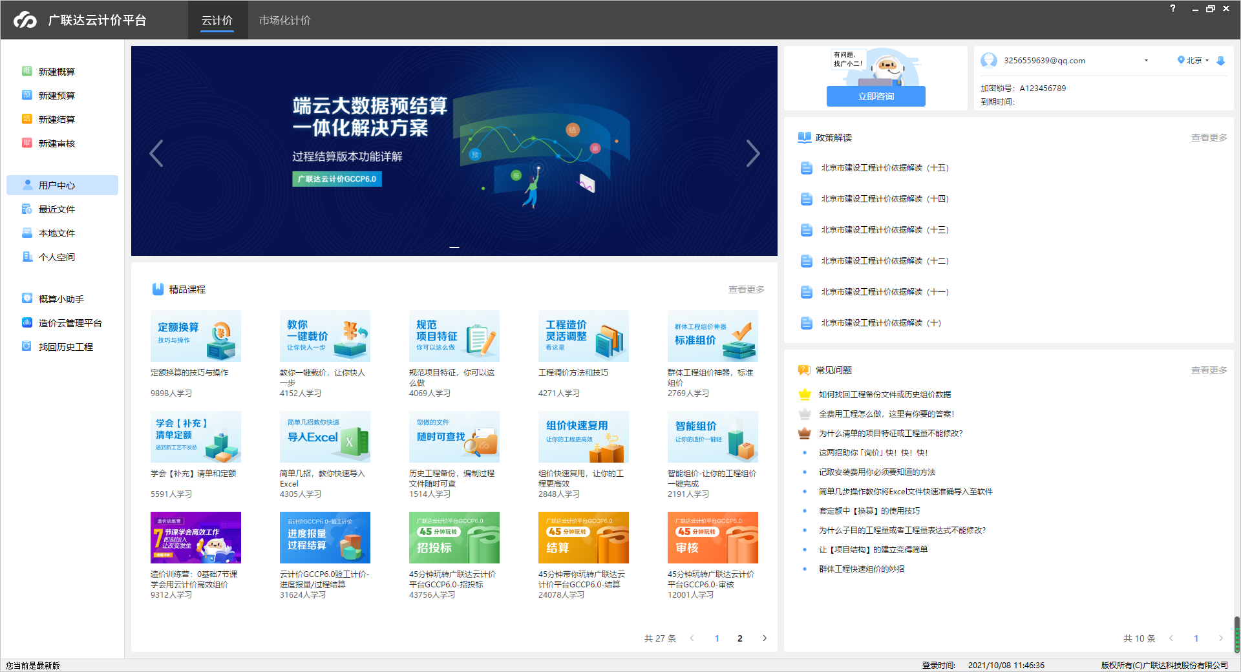Click the 广联达云计价GCCP6.0 banner button
Viewport: 1241px width, 672px height.
click(x=337, y=179)
